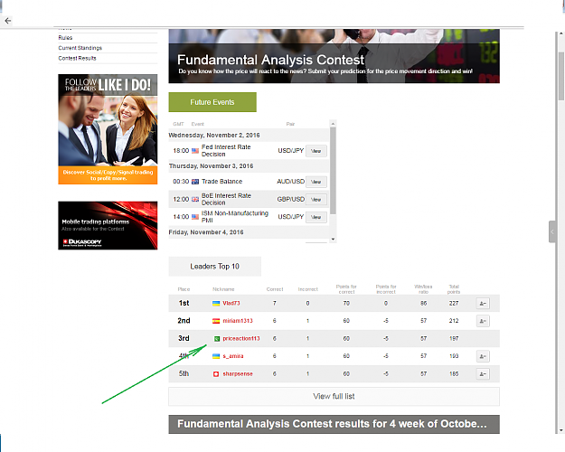Screen dimensions: 565x452
Task: Open the Rules sidebar link
Action: (65, 38)
